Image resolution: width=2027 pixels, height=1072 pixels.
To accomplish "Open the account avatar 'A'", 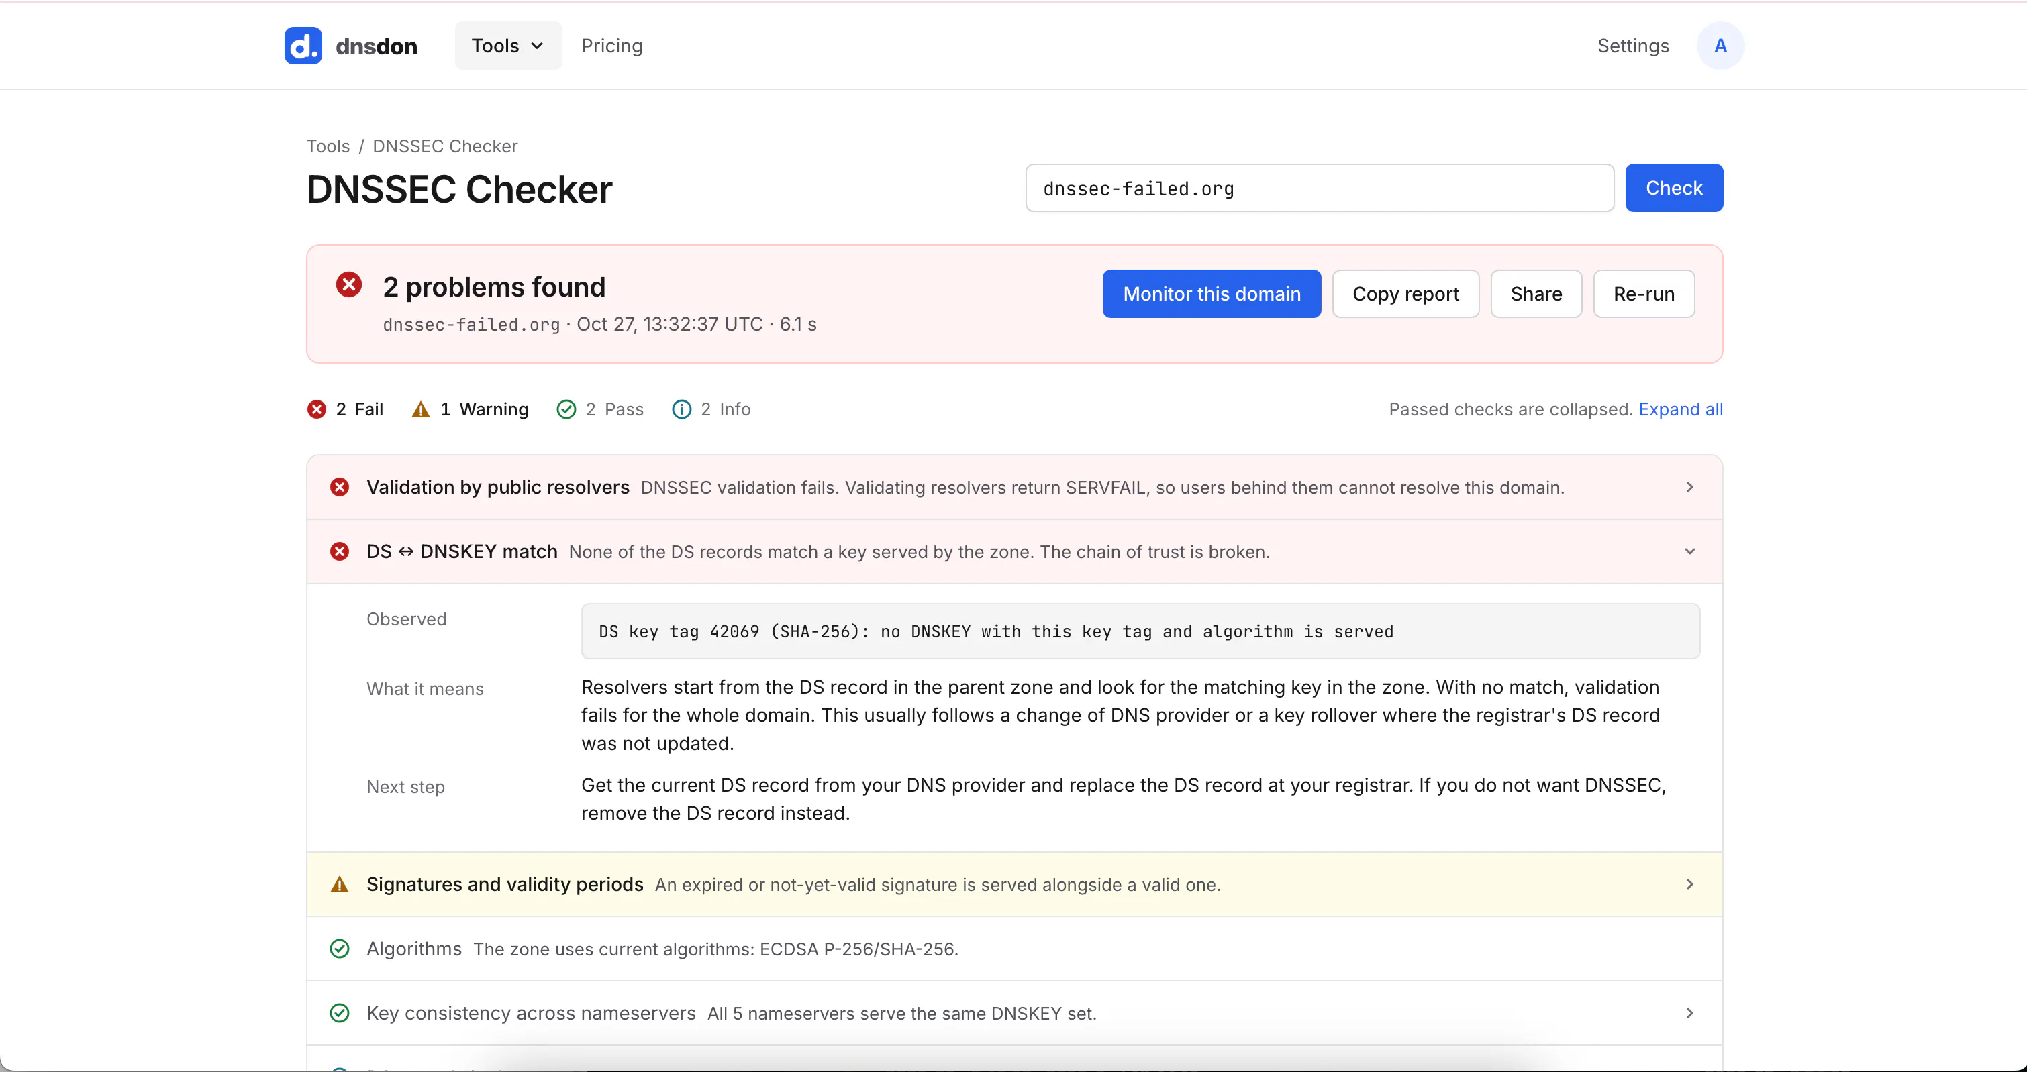I will click(x=1720, y=46).
